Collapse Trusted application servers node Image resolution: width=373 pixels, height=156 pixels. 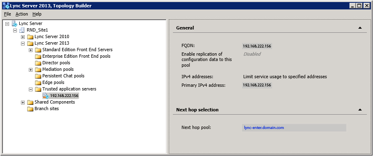click(31, 89)
